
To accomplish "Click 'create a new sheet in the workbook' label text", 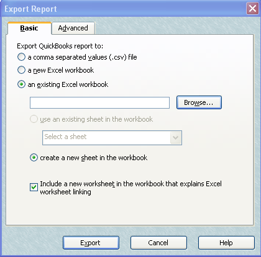I will click(93, 158).
